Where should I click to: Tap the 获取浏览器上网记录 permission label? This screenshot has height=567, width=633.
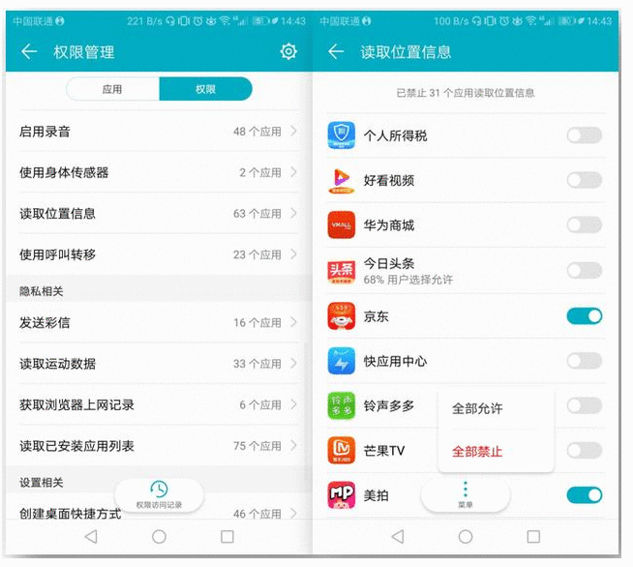coord(76,404)
